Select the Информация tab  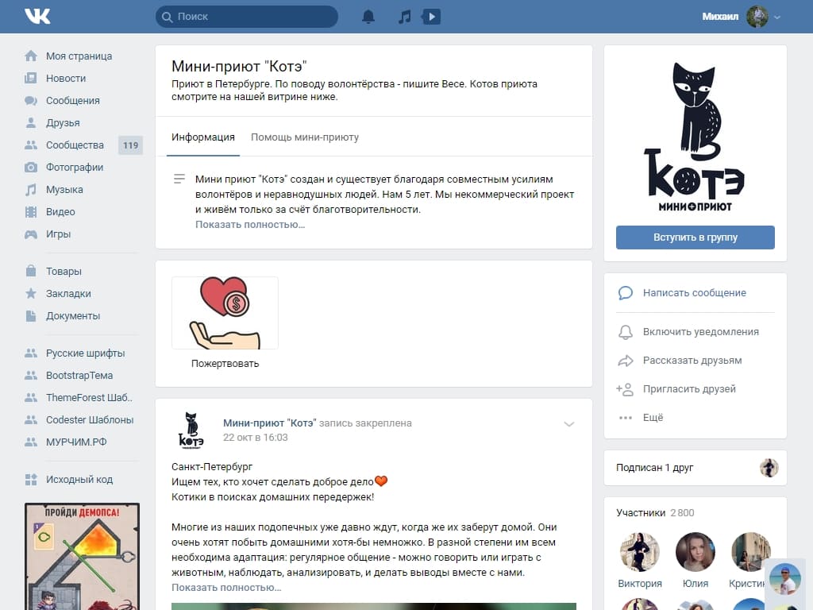click(203, 137)
